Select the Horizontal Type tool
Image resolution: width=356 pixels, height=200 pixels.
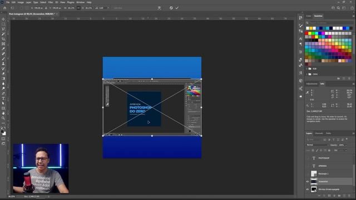point(3,98)
